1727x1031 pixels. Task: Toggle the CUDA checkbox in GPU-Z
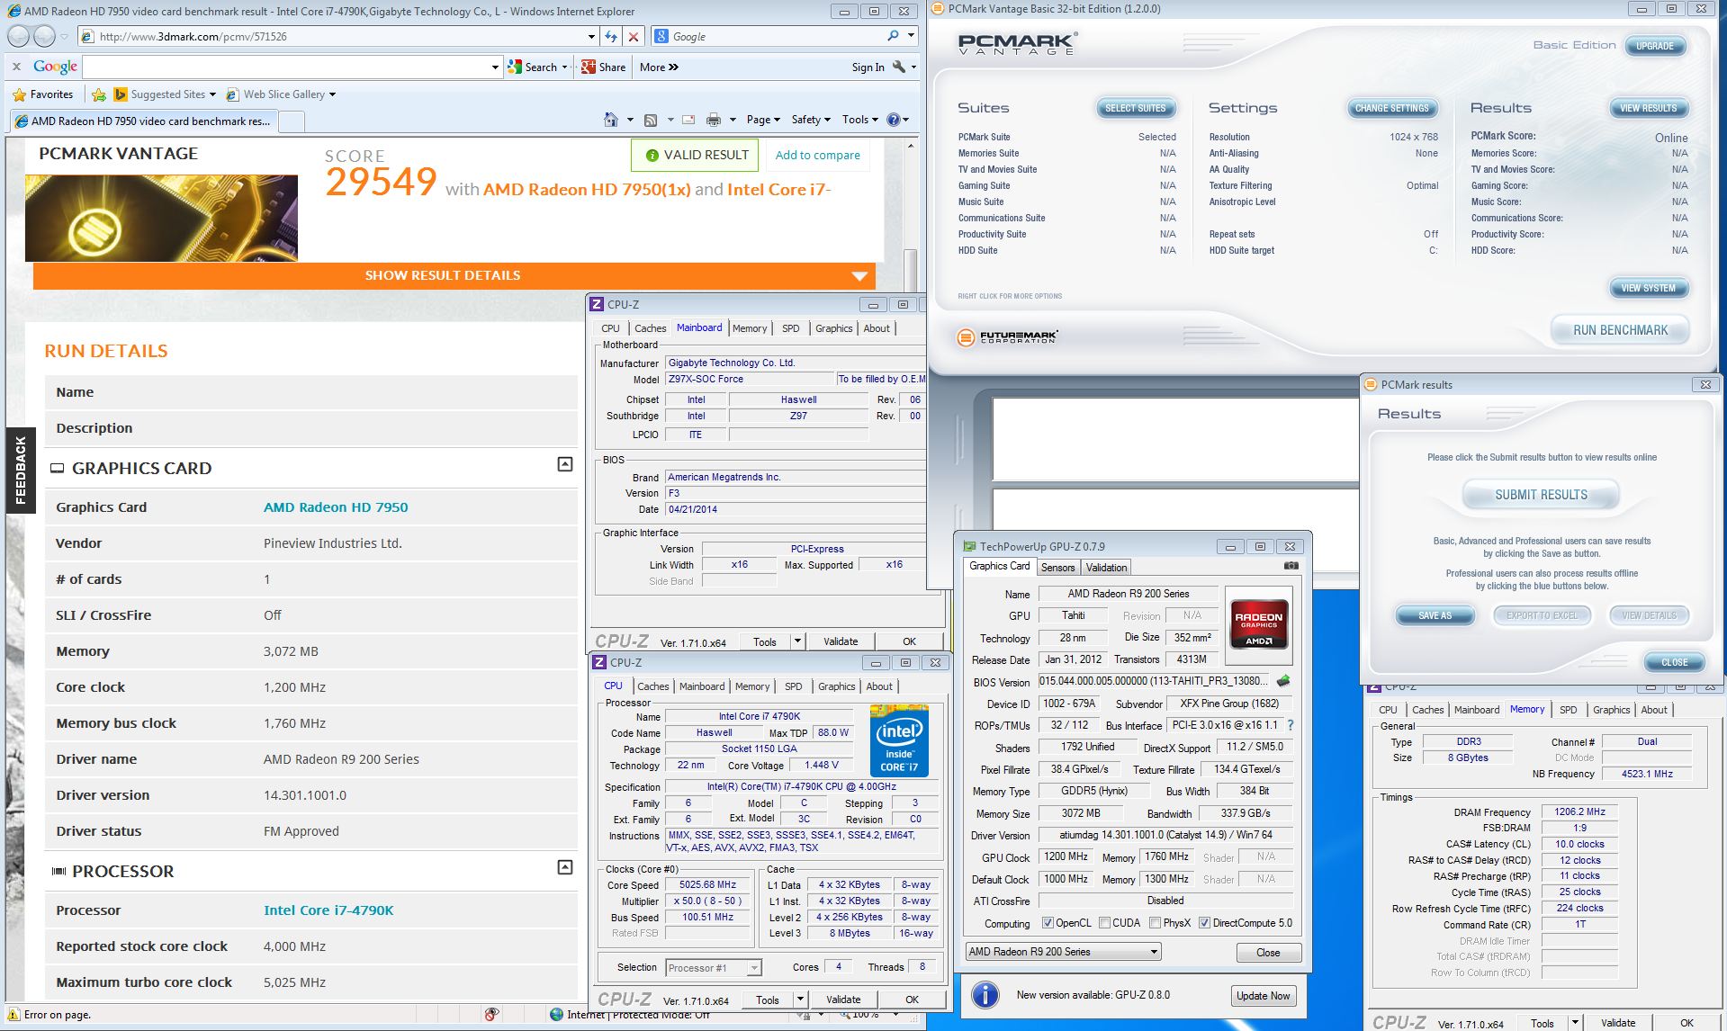click(x=1103, y=923)
